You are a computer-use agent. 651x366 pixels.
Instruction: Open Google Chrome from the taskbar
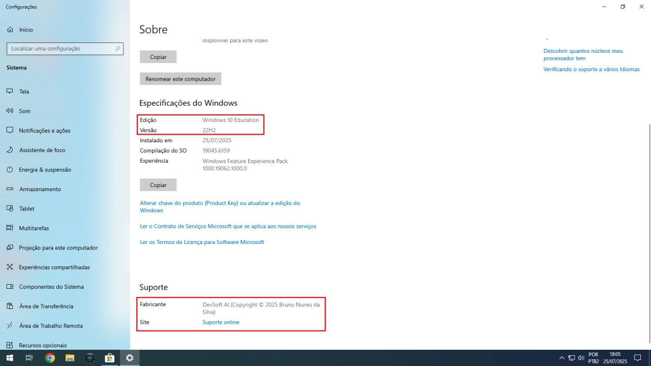pyautogui.click(x=50, y=358)
